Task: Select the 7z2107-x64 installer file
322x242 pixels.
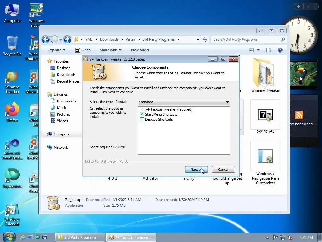Action: tap(265, 117)
